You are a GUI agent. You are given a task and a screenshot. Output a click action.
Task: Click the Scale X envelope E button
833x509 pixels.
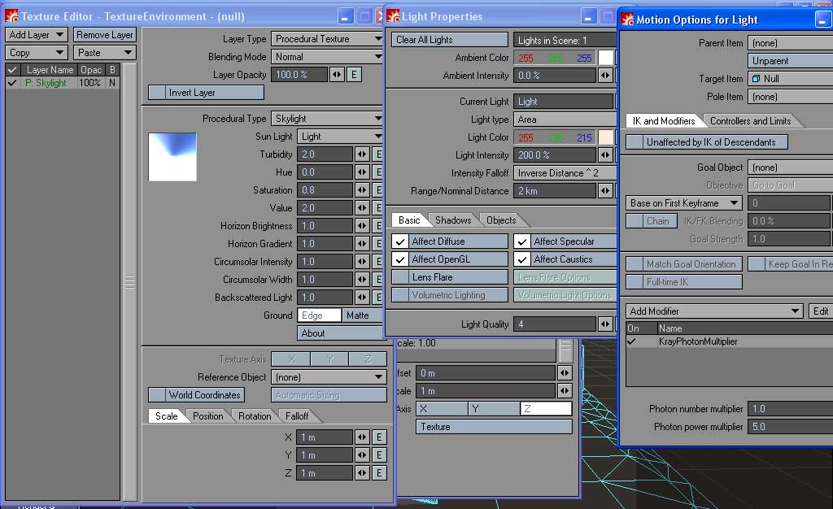pyautogui.click(x=378, y=437)
